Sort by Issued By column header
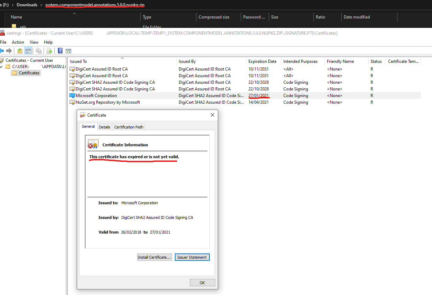The height and width of the screenshot is (295, 432). pos(211,61)
